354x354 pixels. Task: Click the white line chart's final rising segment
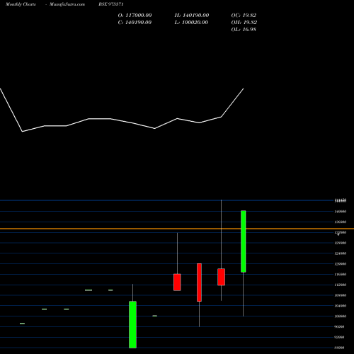pos(232,103)
